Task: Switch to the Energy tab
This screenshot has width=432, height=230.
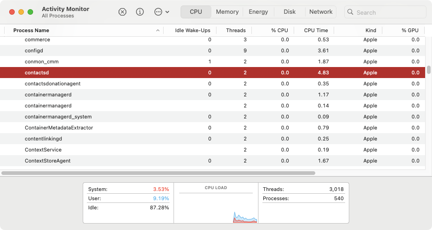Action: coord(258,12)
